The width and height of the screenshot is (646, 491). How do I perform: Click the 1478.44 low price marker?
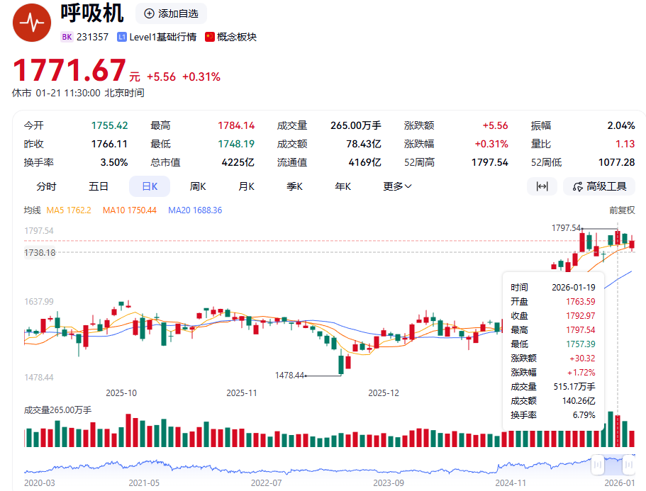[289, 376]
